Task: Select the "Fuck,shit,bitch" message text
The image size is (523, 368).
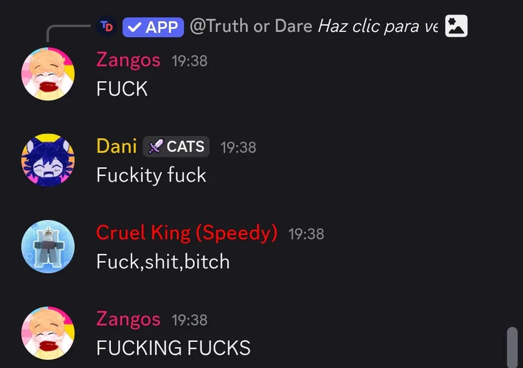Action: coord(163,262)
